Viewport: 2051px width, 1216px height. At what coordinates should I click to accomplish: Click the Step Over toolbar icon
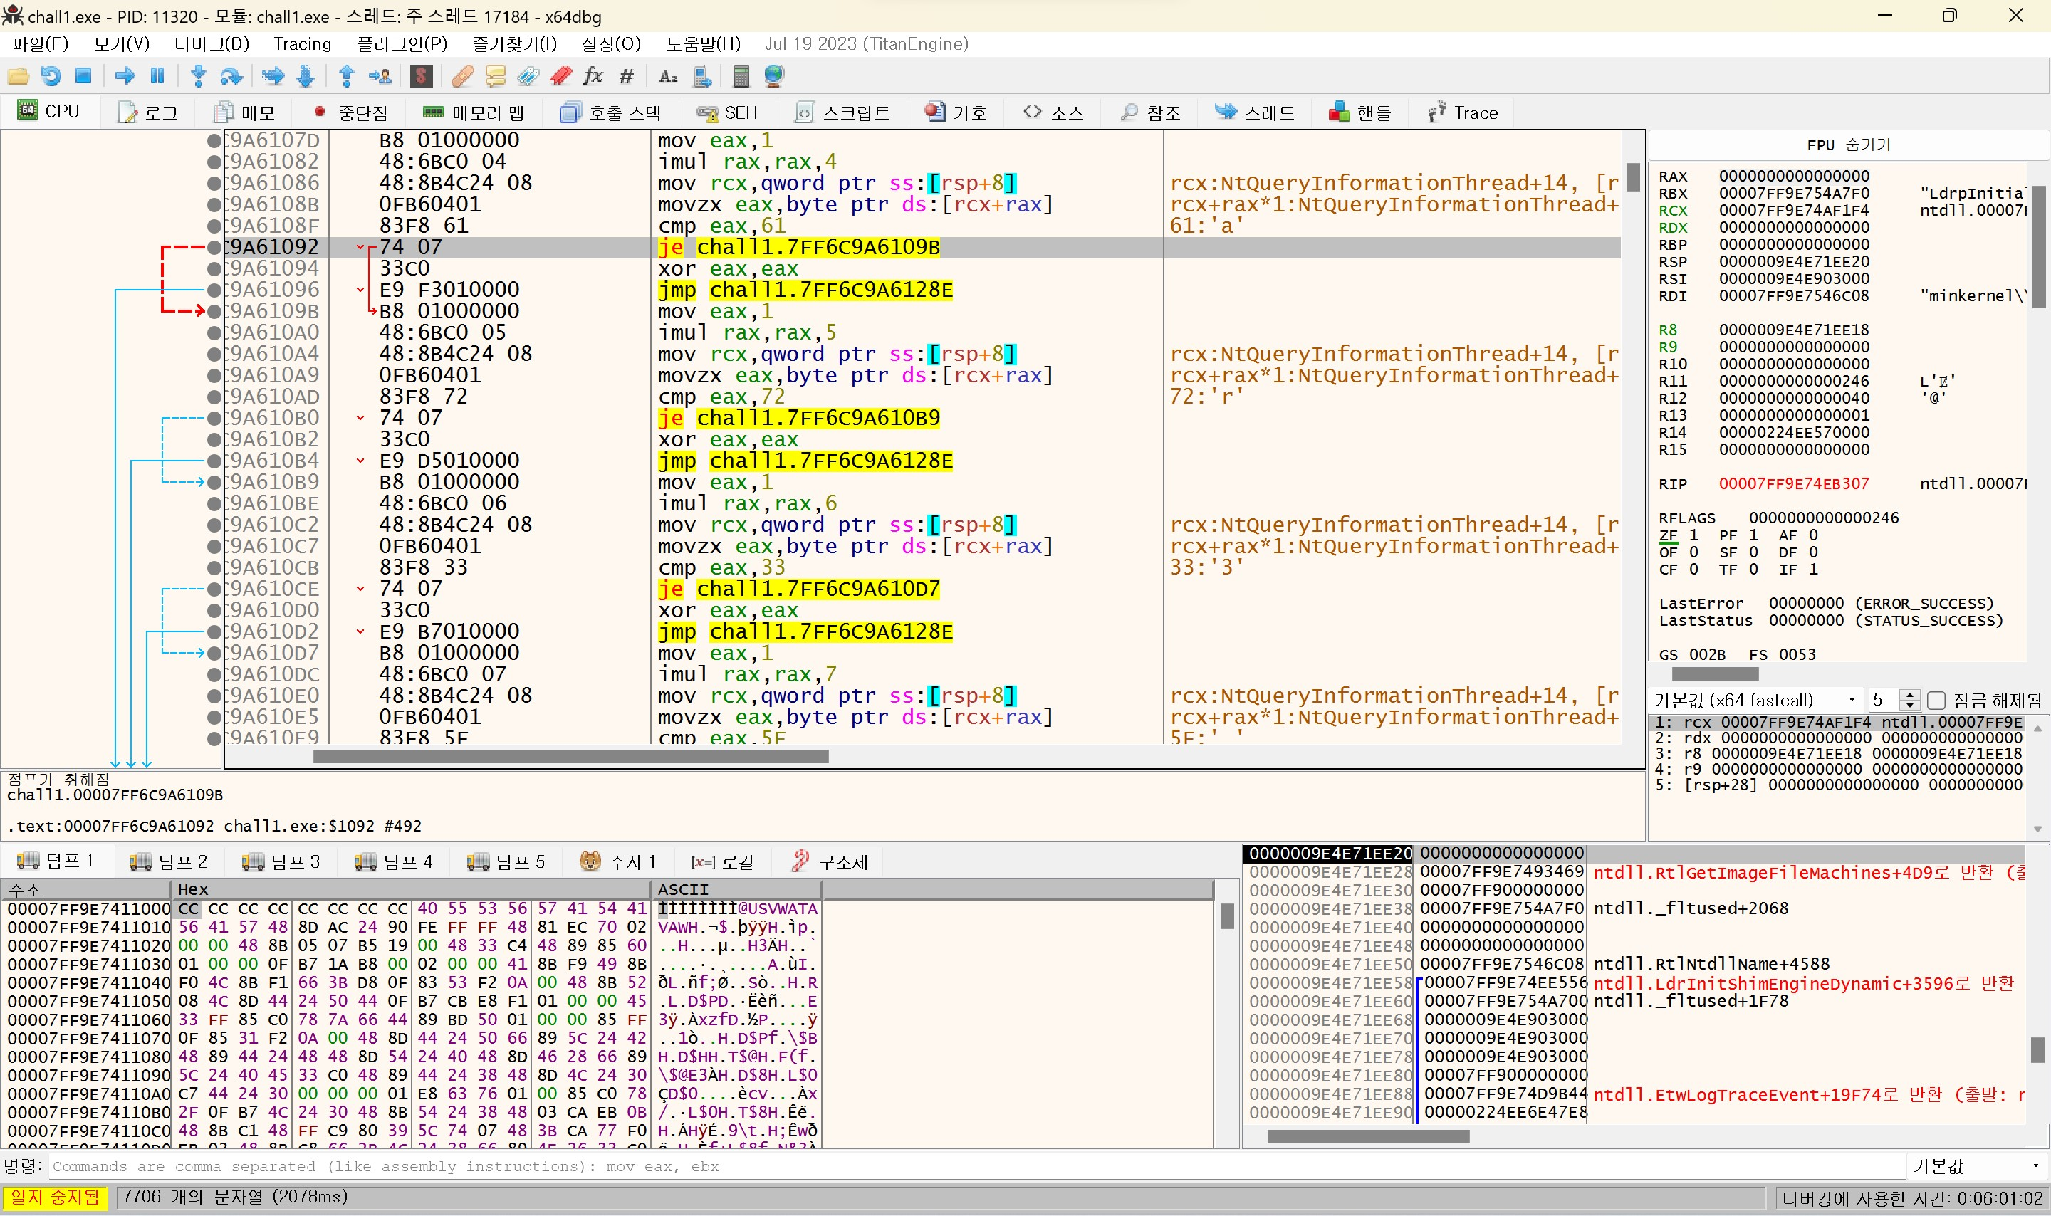[231, 76]
